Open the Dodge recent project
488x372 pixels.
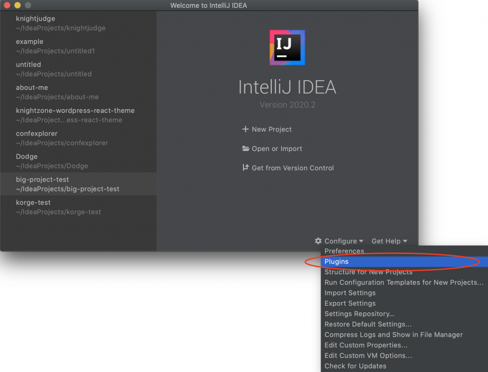(79, 161)
